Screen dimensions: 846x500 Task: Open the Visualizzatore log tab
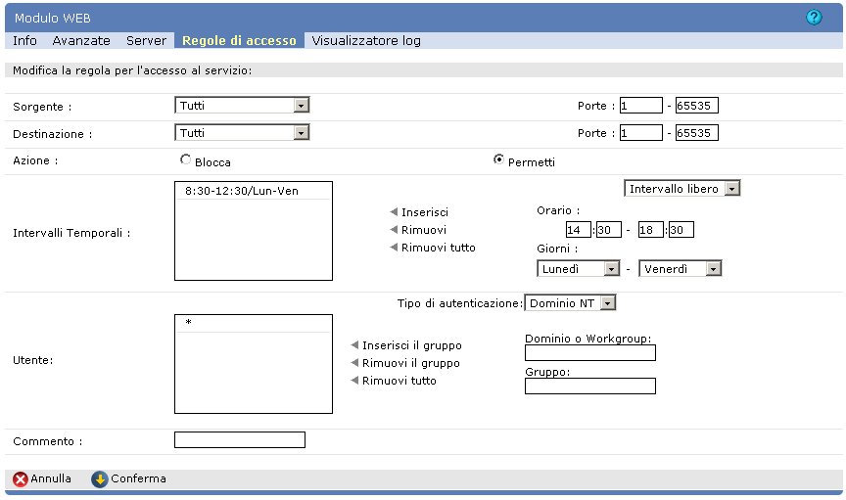(x=365, y=41)
